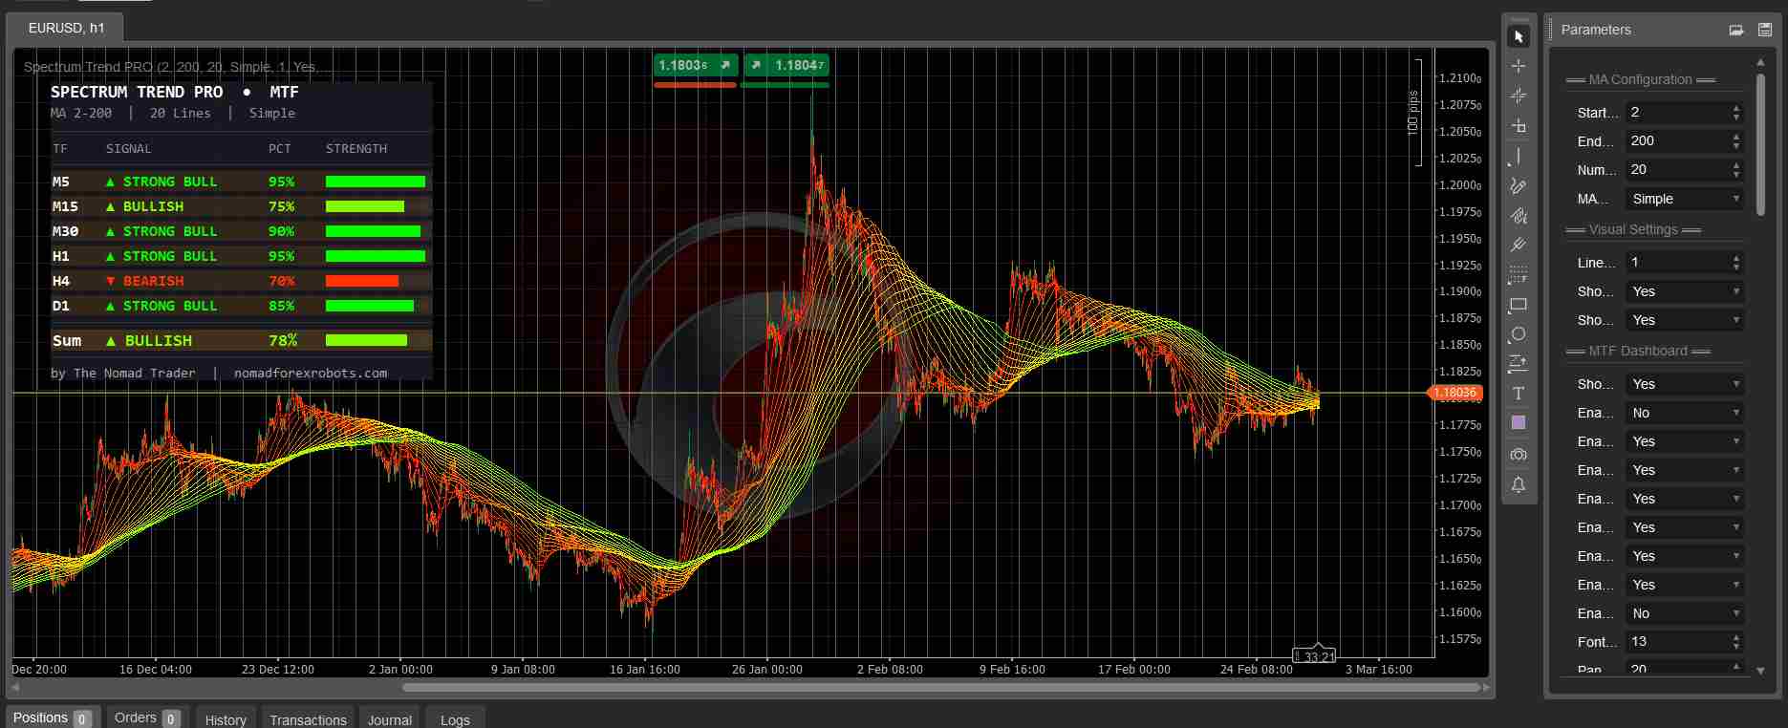
Task: Click the Buy button at 1.18047
Action: coord(786,65)
